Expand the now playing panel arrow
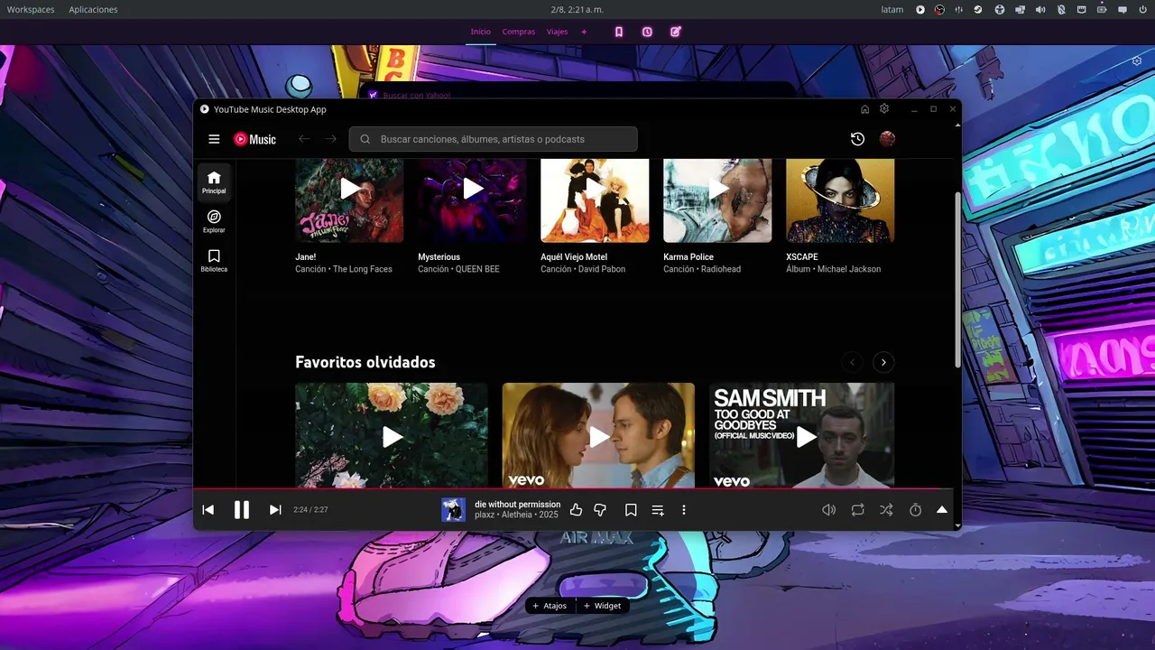The image size is (1155, 650). click(x=942, y=510)
